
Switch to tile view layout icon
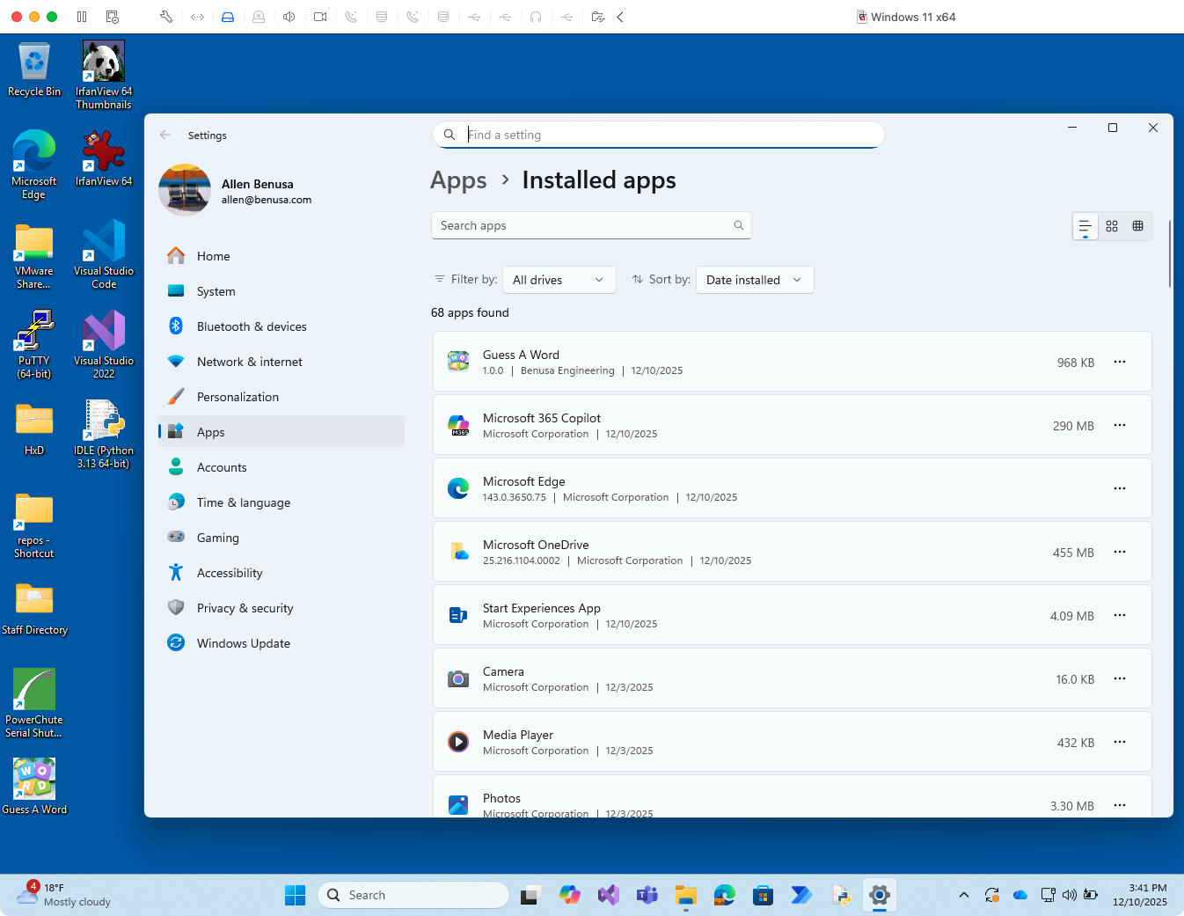pyautogui.click(x=1137, y=226)
